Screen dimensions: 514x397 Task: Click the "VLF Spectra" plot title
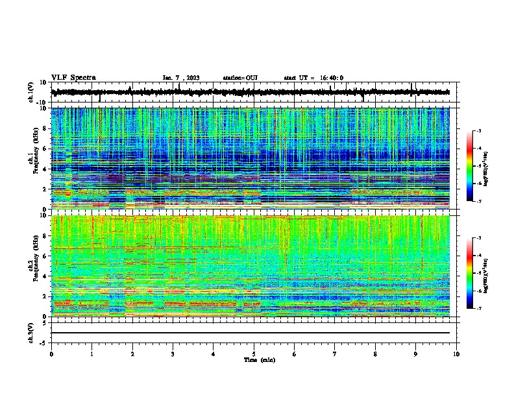coord(73,78)
